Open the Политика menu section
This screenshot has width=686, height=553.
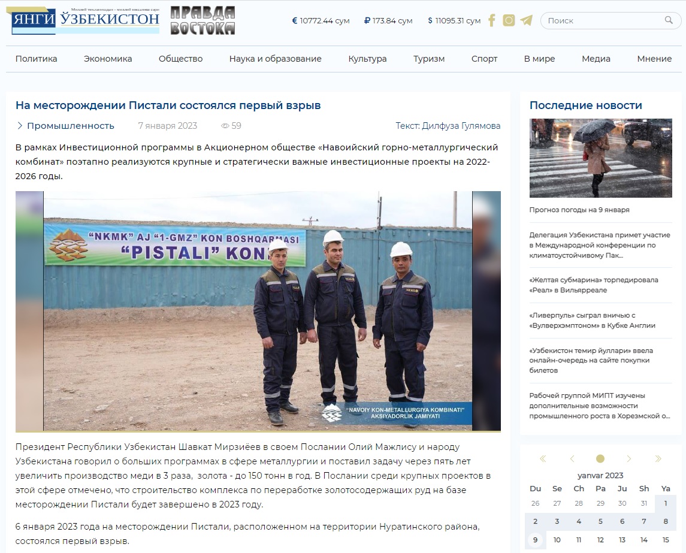(37, 59)
